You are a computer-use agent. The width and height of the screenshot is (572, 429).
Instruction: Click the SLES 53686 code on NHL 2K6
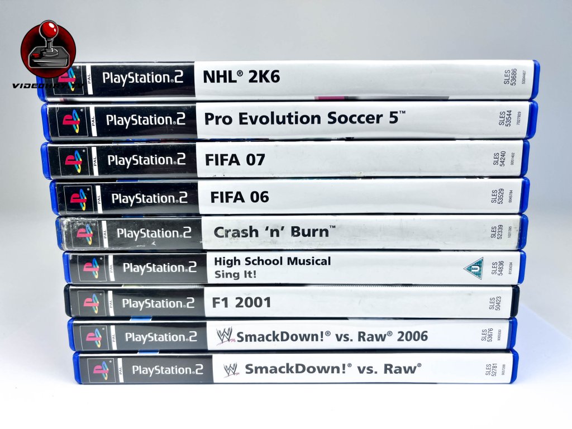pos(511,77)
